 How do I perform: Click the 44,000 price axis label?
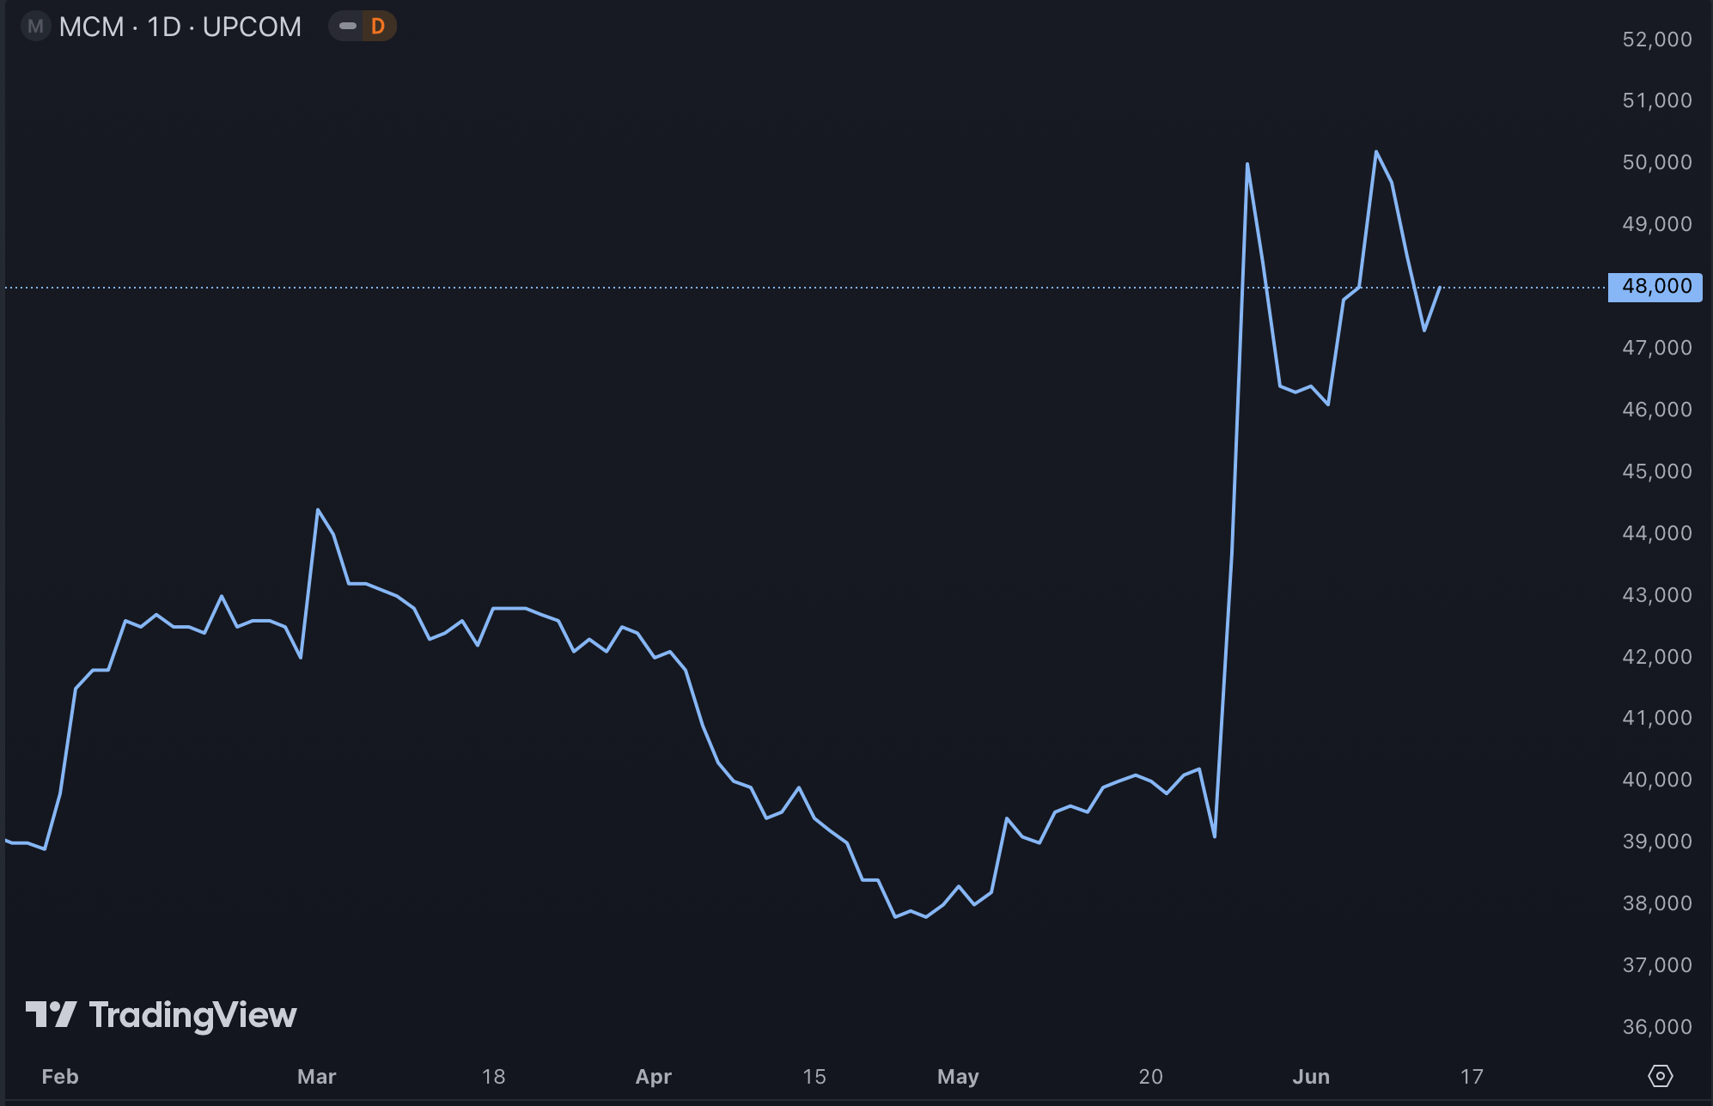pos(1657,533)
